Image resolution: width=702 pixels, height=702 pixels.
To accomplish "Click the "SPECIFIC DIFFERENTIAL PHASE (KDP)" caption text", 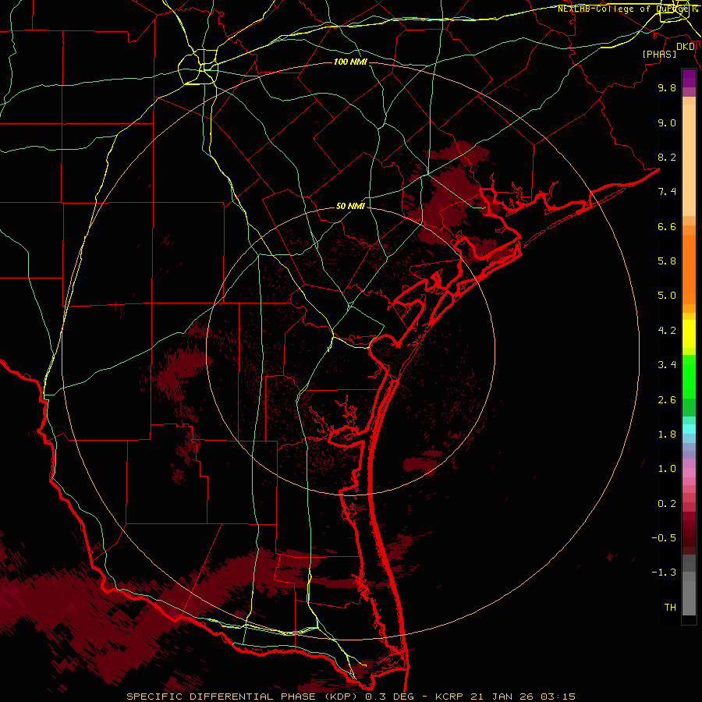I will (x=242, y=697).
